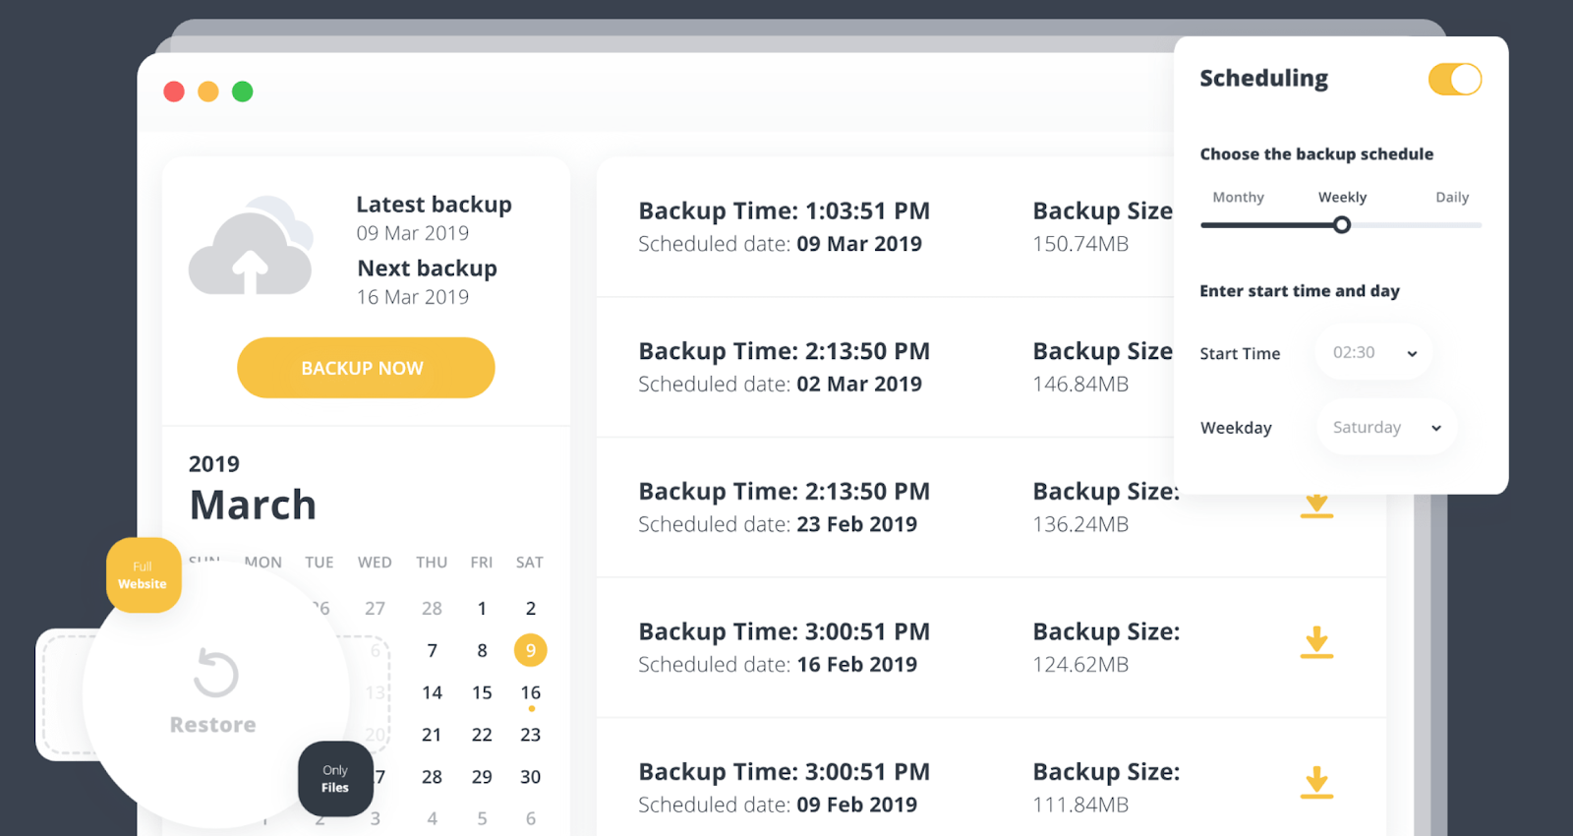This screenshot has width=1573, height=836.
Task: Click 'Scheduled date: 02 Mar 2019' text
Action: 780,385
